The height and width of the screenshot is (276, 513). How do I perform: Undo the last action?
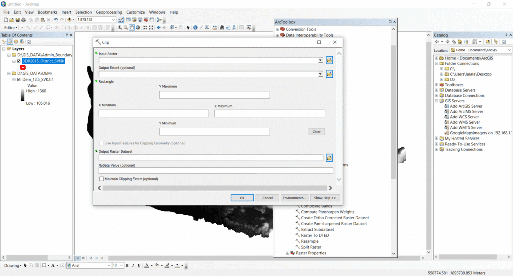[56, 20]
